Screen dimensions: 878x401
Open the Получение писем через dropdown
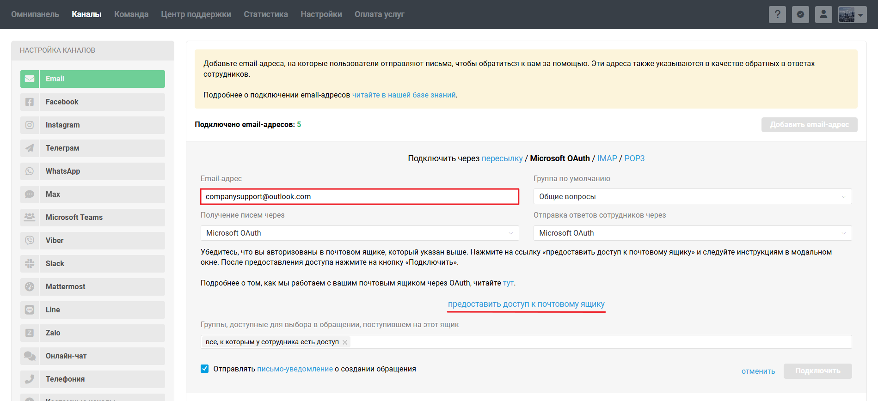pos(359,233)
